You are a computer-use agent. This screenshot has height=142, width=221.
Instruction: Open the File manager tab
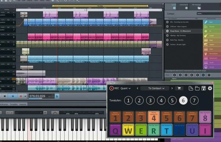coord(196,6)
